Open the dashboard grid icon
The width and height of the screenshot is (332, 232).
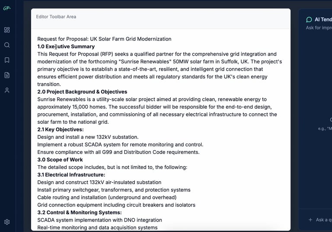coord(7,30)
